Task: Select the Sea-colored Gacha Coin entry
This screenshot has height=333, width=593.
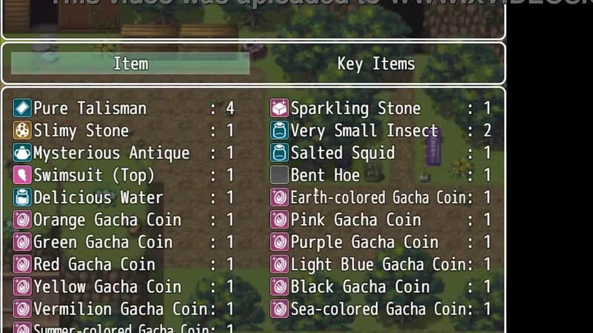Action: tap(381, 308)
